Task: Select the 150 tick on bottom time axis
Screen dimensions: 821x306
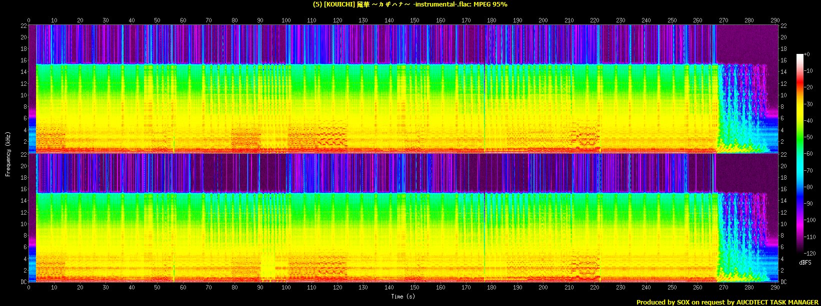Action: pos(414,288)
